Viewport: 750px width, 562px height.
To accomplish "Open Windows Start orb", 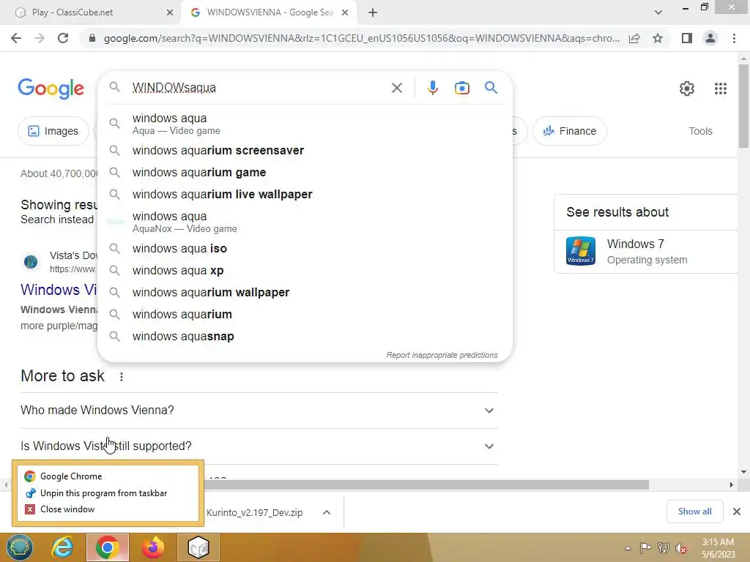I will click(x=19, y=547).
